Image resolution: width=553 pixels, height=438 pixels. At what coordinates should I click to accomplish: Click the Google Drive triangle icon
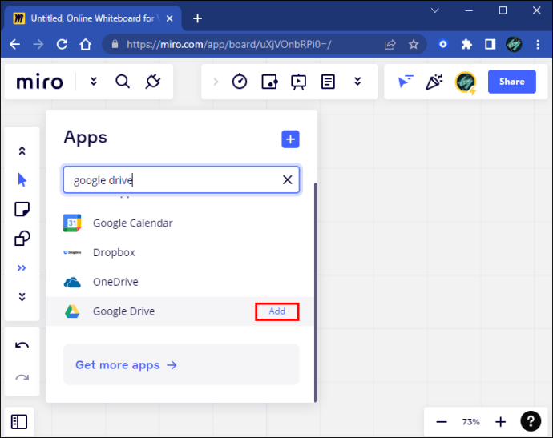tap(72, 311)
